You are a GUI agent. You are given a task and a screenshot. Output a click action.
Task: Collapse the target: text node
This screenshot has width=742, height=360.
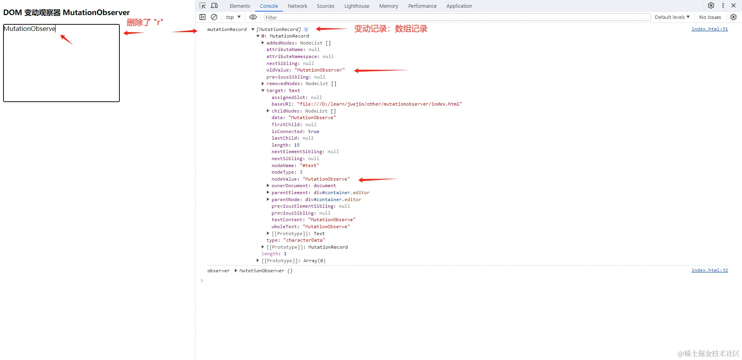tap(263, 90)
